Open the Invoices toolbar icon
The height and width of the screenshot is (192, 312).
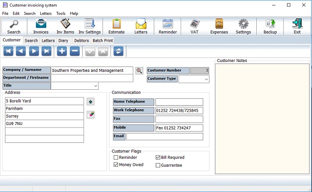(41, 27)
